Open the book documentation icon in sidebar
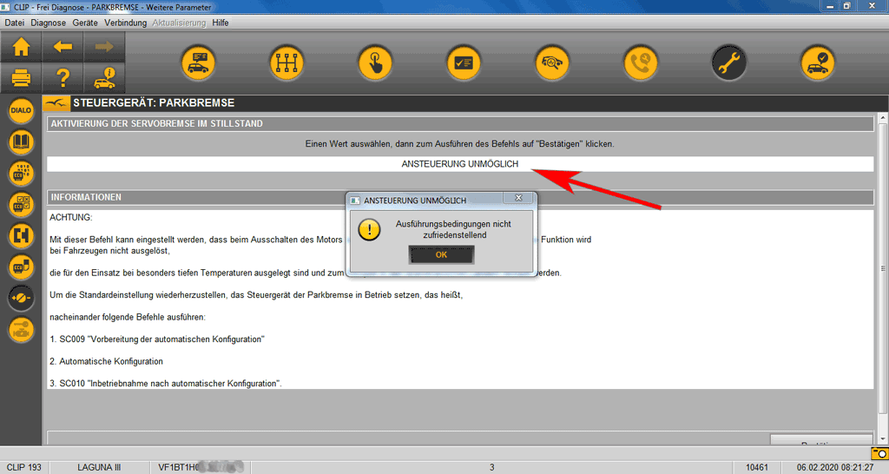This screenshot has height=474, width=889. click(21, 142)
